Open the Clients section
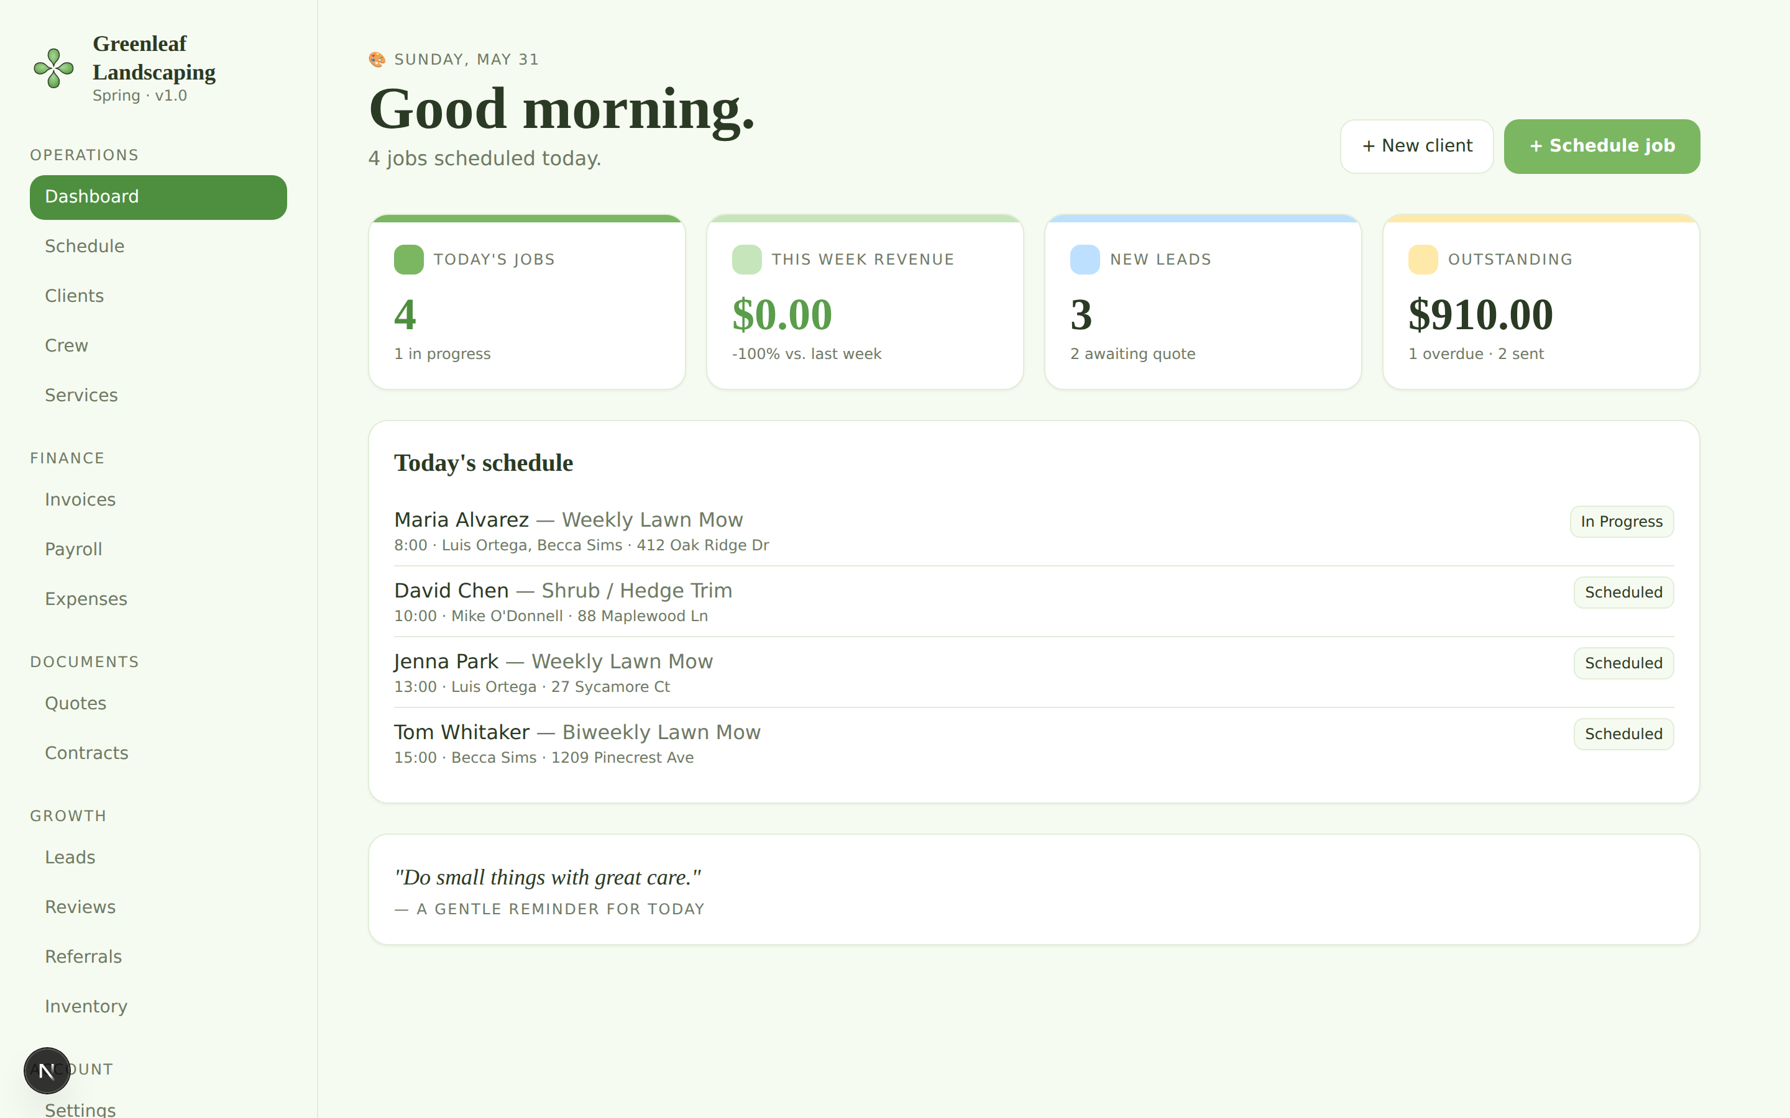Image resolution: width=1790 pixels, height=1118 pixels. tap(158, 296)
